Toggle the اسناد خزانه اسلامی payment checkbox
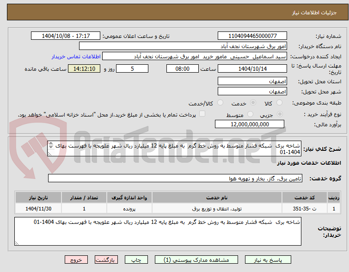Image resolution: width=349 pixels, height=272 pixels. tap(202, 114)
